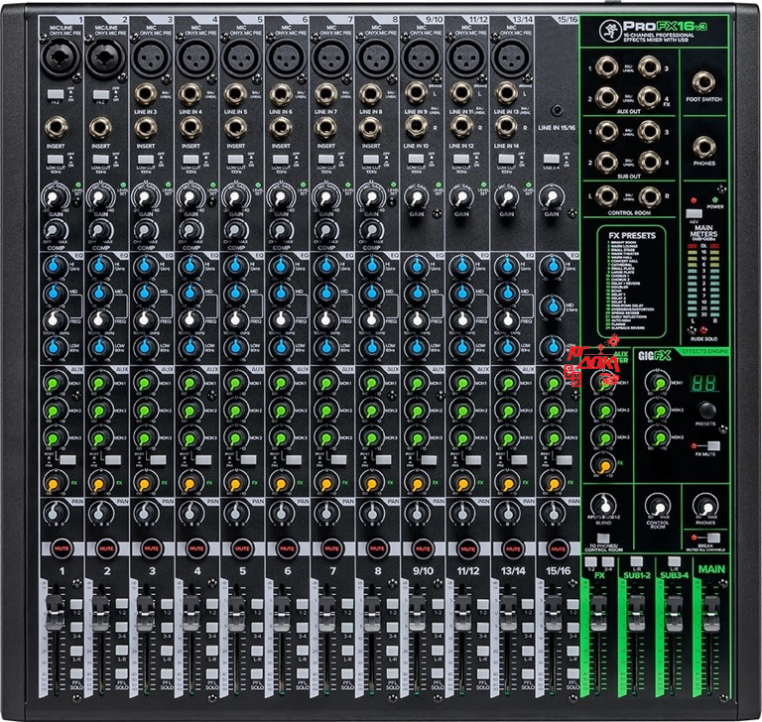Viewport: 762px width, 722px height.
Task: Mute channel 8 with its red button
Action: tap(374, 546)
